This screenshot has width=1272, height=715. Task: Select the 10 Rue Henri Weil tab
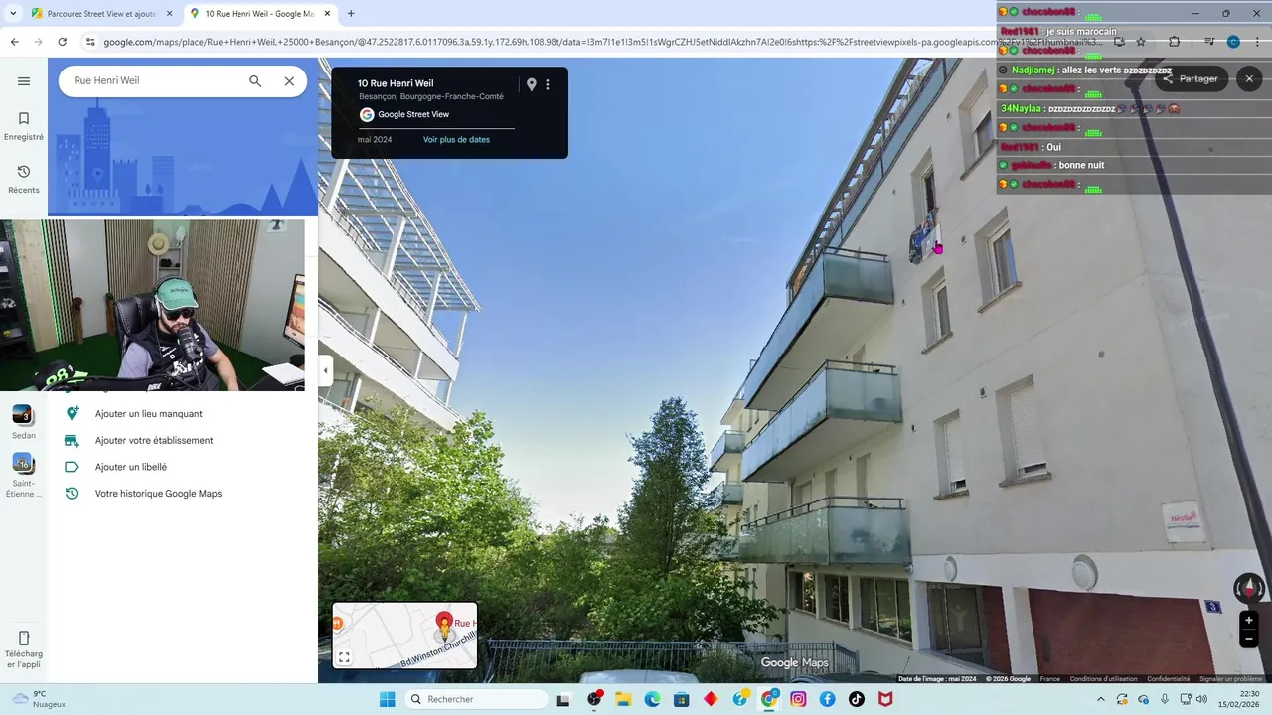coord(260,14)
